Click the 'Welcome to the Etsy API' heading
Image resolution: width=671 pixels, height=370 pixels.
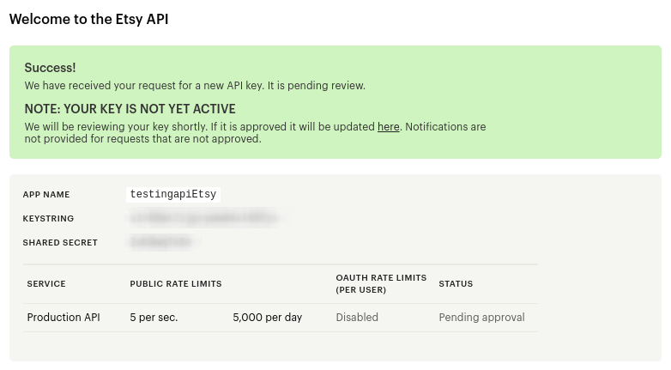[89, 19]
